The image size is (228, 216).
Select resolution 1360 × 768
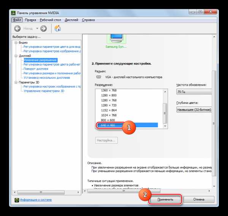coord(109,90)
